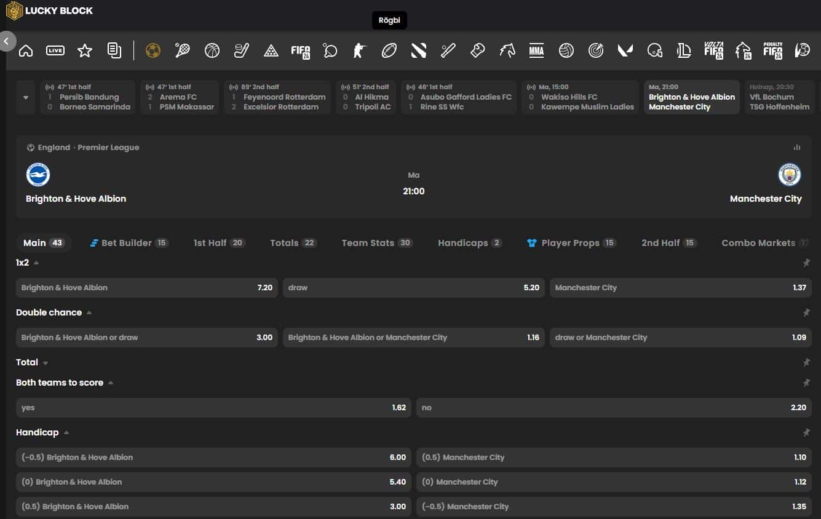821x519 pixels.
Task: Select both teams to score no 2.20
Action: click(x=614, y=408)
